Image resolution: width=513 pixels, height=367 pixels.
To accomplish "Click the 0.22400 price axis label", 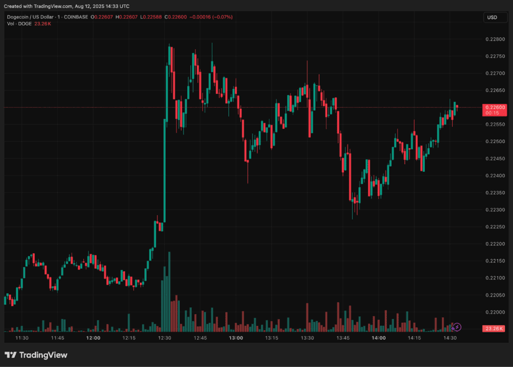I will click(x=495, y=176).
